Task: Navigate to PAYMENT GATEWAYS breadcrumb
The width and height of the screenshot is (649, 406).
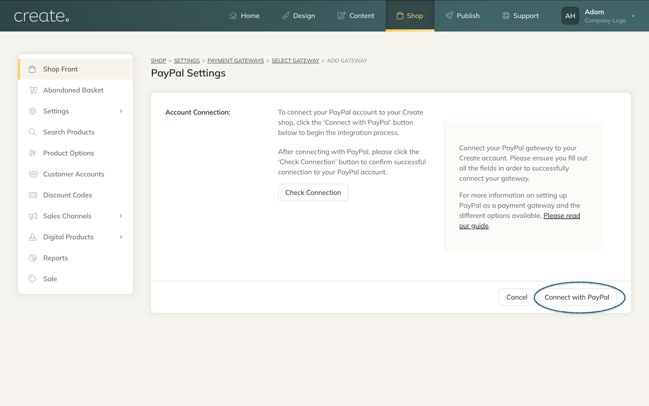Action: click(235, 61)
